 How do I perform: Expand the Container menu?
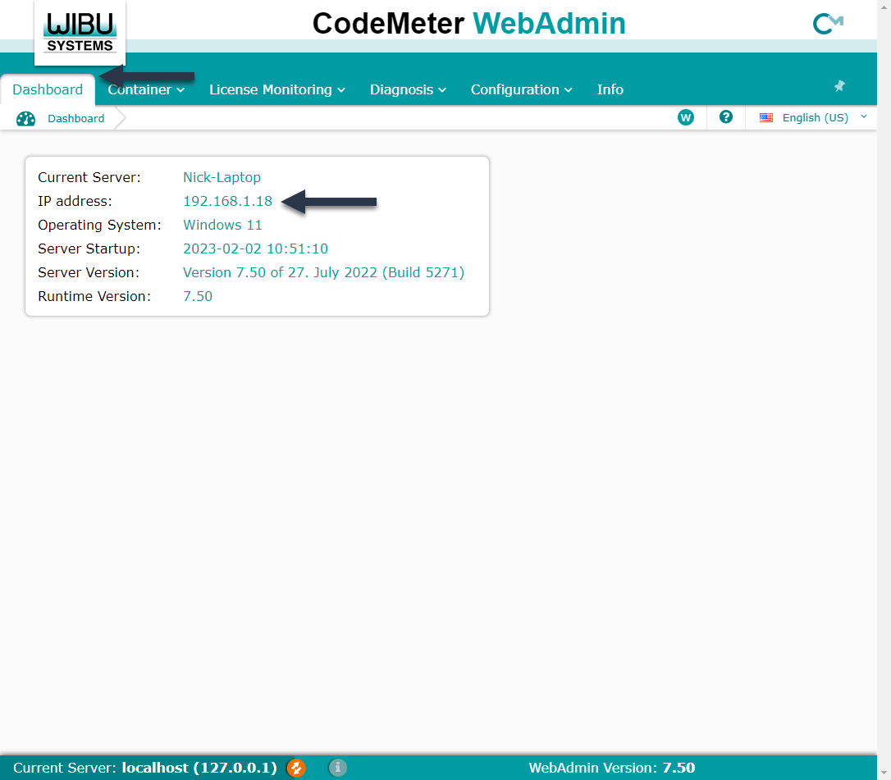pos(146,89)
